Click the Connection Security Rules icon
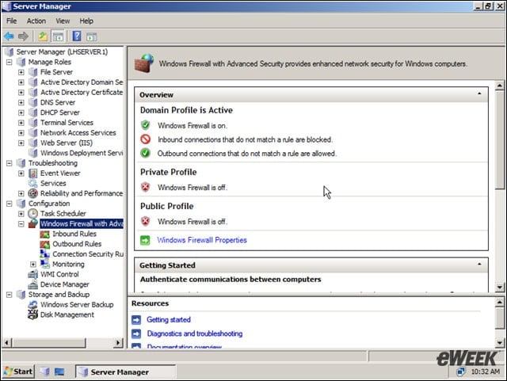 pyautogui.click(x=44, y=254)
